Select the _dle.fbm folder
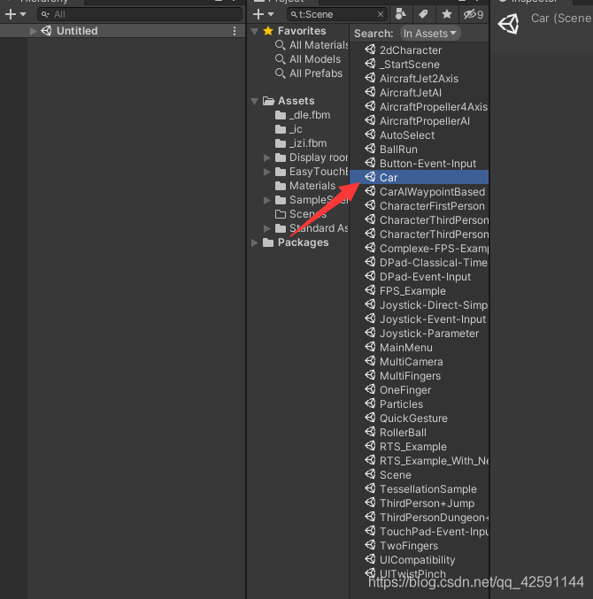This screenshot has width=593, height=599. coord(302,115)
